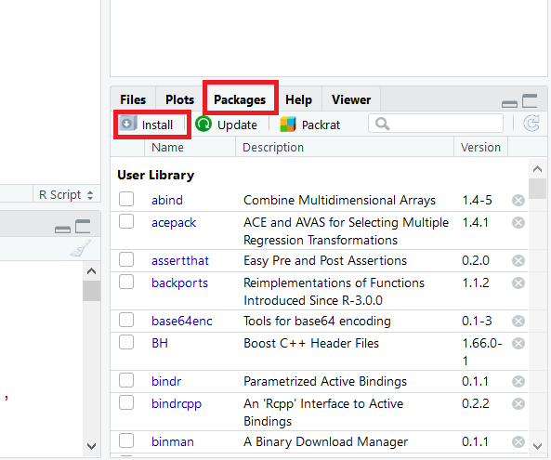
Task: Switch to the Files tab
Action: tap(133, 99)
